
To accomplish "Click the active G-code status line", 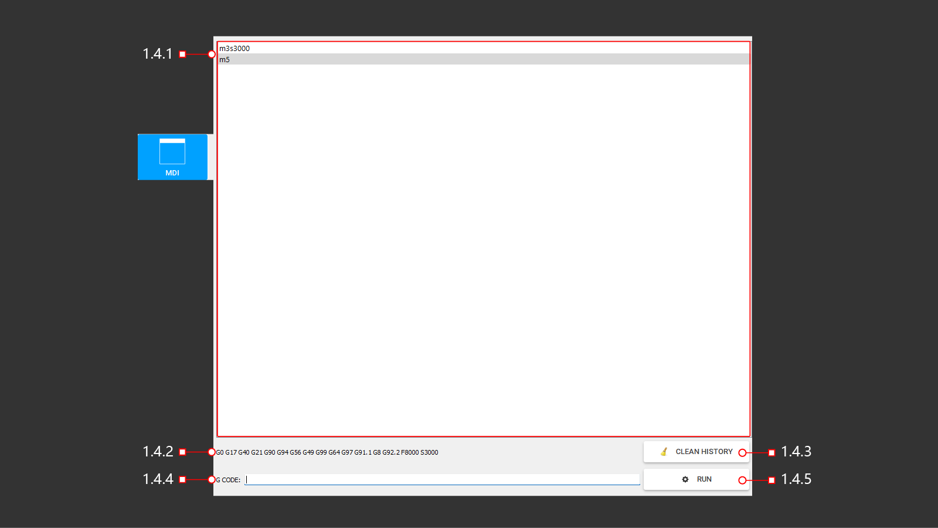I will tap(327, 452).
